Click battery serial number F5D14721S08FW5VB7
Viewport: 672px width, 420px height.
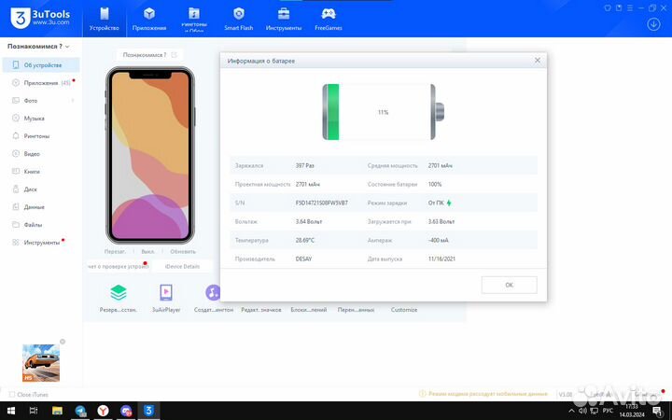321,203
